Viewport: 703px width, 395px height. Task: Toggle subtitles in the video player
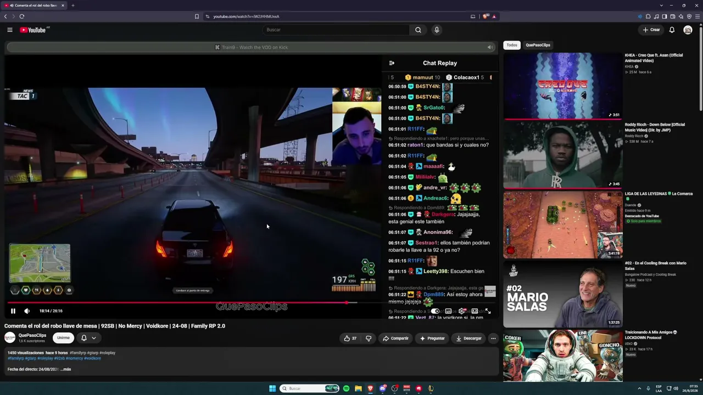tap(448, 311)
